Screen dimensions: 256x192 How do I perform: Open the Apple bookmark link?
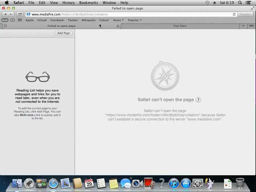click(x=29, y=20)
